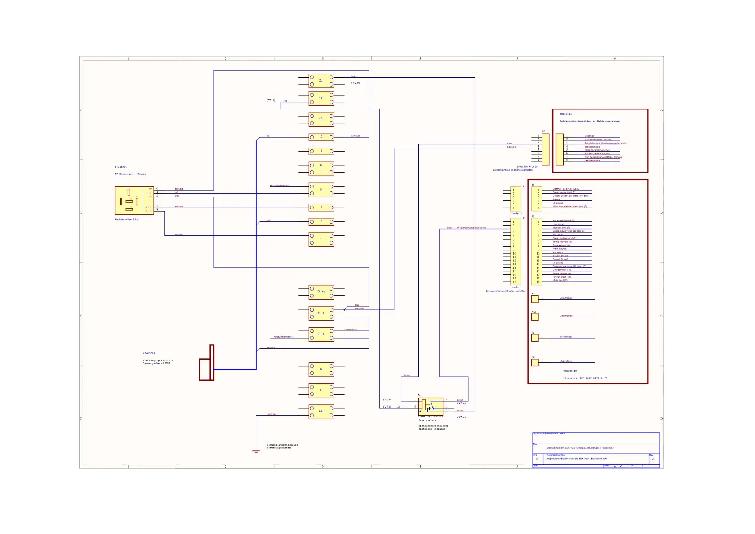Click terminal block N
The width and height of the screenshot is (755, 534).
(x=321, y=369)
